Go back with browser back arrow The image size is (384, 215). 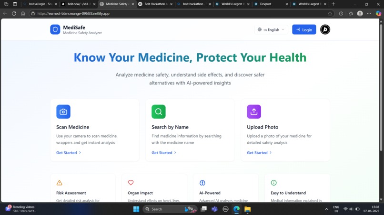5,13
